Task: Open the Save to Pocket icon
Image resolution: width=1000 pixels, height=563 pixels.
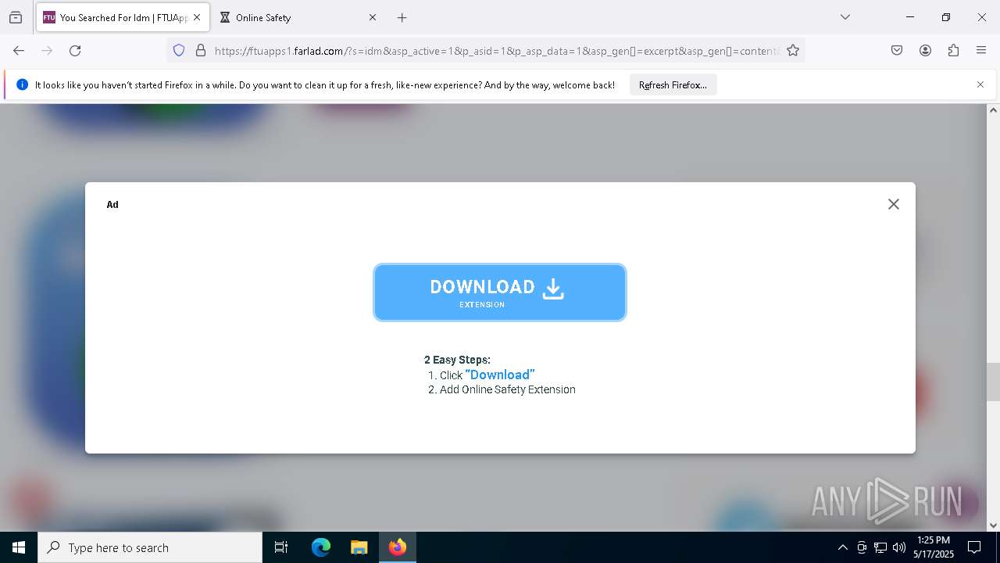Action: tap(897, 50)
